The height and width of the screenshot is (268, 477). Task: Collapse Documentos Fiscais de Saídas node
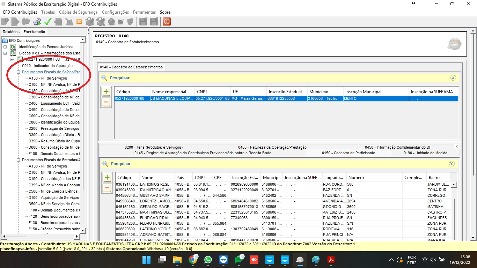19,72
